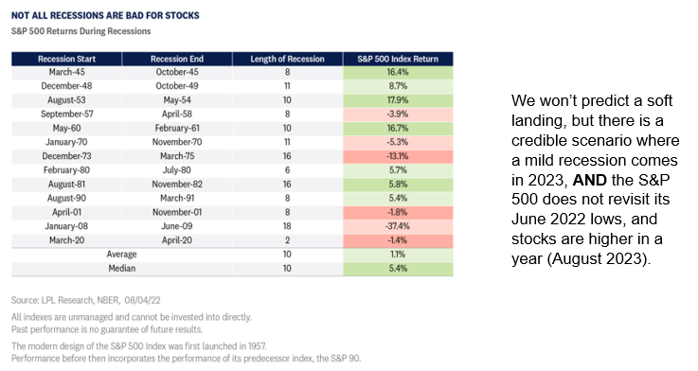This screenshot has height=371, width=698.
Task: Click the Recession Start column header
Action: click(x=66, y=59)
